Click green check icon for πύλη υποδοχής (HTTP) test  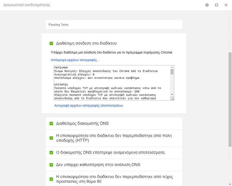pyautogui.click(x=51, y=138)
